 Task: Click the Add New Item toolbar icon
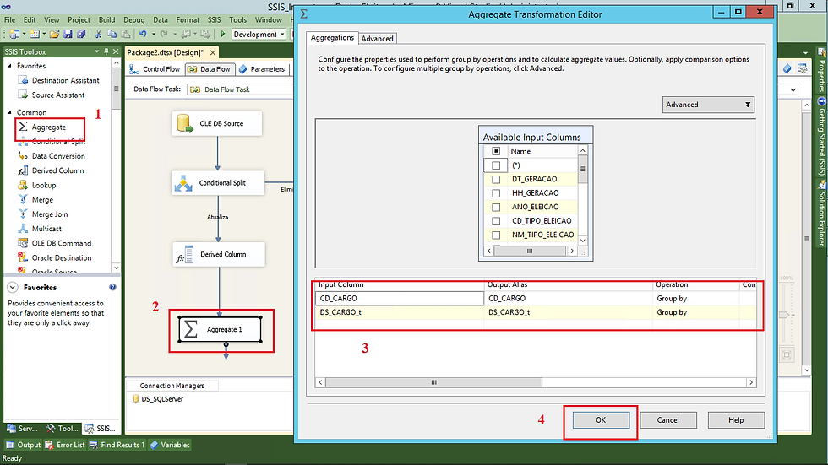click(x=35, y=35)
